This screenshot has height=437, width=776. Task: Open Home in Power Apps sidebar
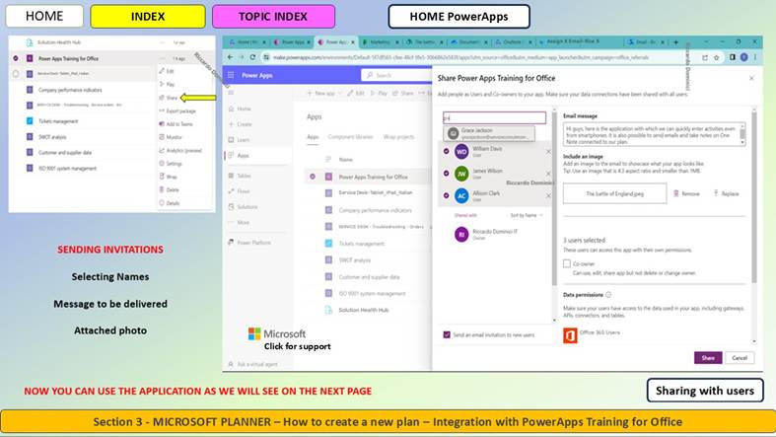click(x=240, y=109)
